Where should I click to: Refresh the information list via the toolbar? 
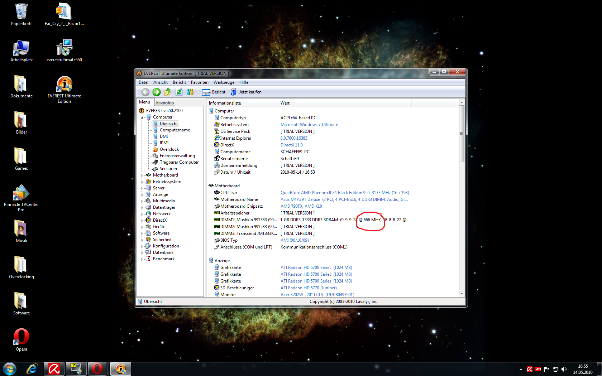click(x=179, y=92)
